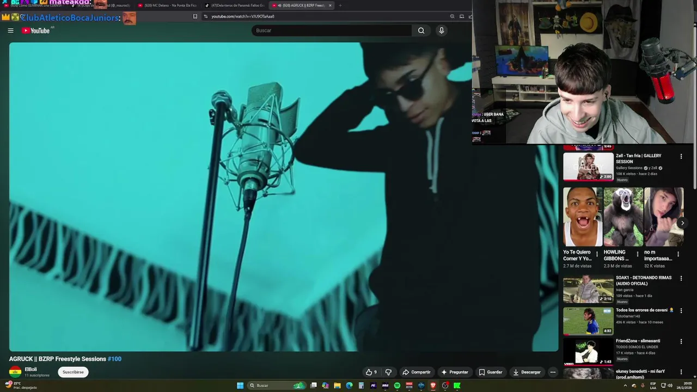Click the microphone indicator in system tray

point(643,385)
